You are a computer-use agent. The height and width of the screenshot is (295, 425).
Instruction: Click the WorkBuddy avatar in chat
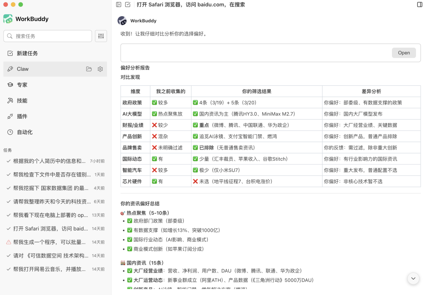point(122,21)
